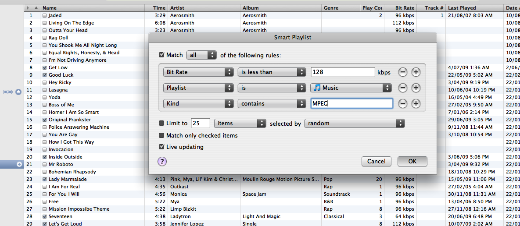Select the song Original Prankster

(70, 120)
